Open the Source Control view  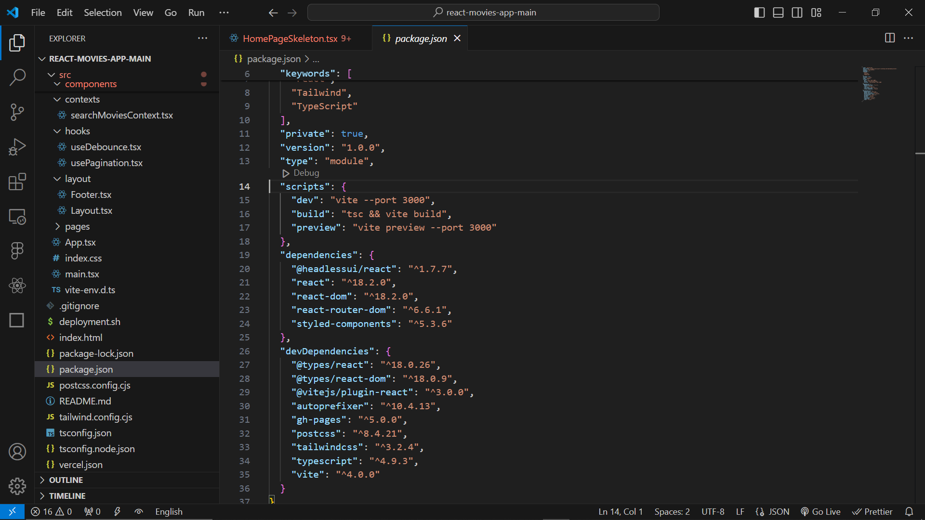17,112
